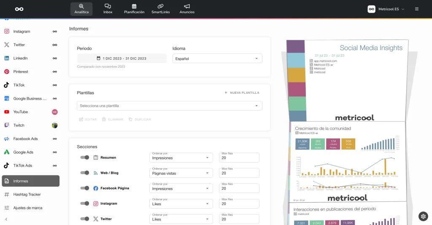The width and height of the screenshot is (432, 225).
Task: Click the Twitter X icon in sidebar
Action: (x=7, y=45)
